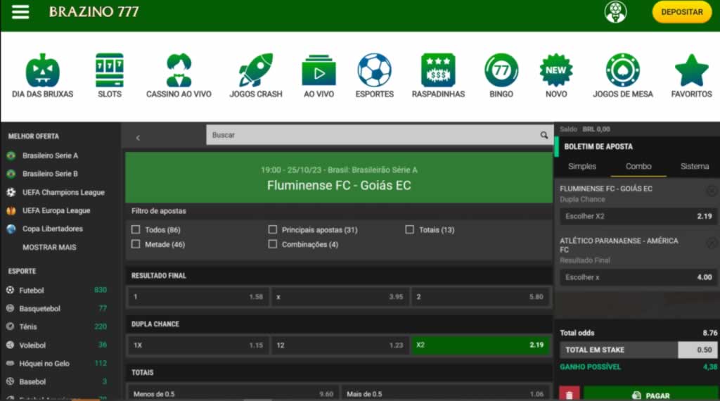
Task: Open the hamburger menu
Action: pos(20,11)
